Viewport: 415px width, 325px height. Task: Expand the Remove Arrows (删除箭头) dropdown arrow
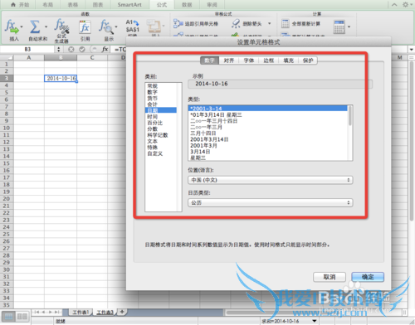tap(269, 23)
